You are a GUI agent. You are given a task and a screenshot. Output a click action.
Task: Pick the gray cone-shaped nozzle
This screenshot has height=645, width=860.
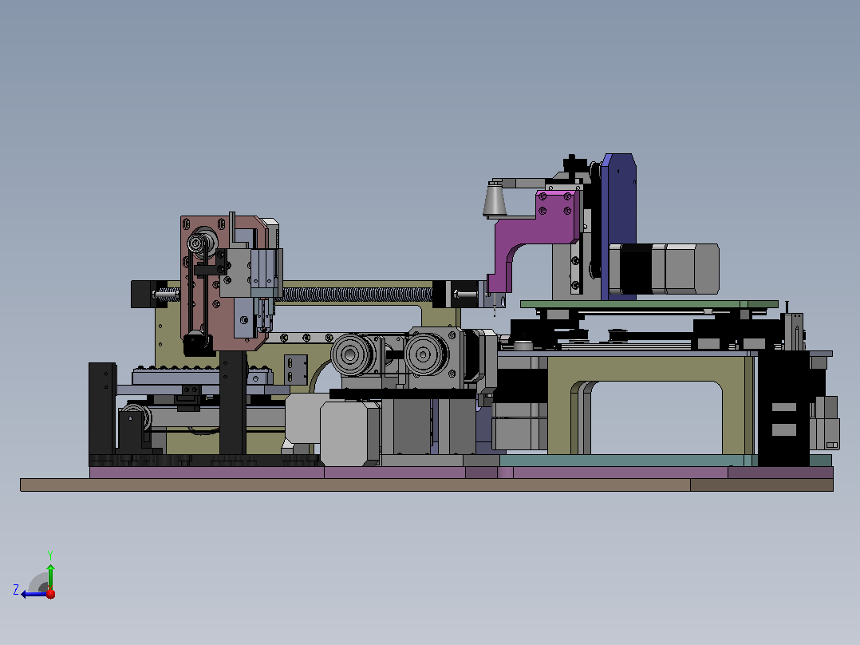[x=495, y=200]
